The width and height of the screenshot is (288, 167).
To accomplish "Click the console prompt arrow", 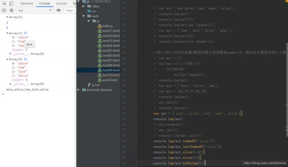I will tap(3, 94).
